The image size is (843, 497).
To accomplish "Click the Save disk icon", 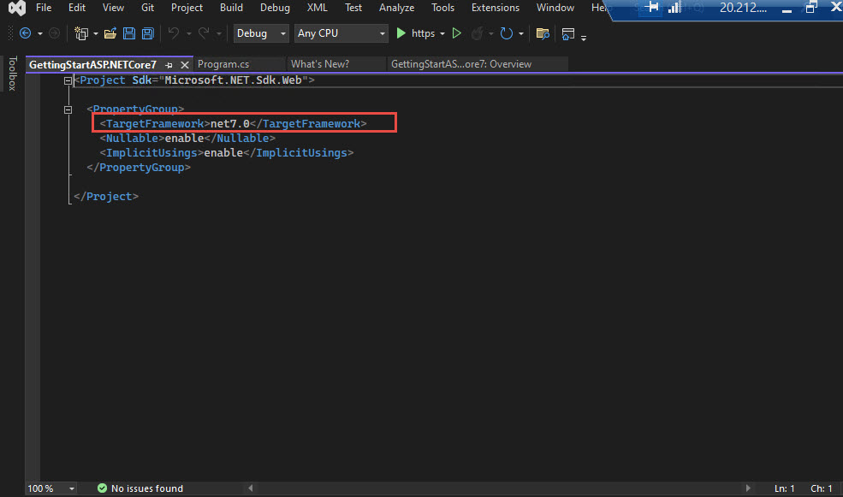I will [129, 33].
